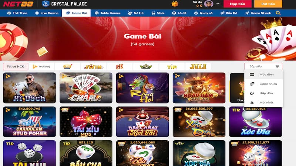Filter by RIK provider logo
This screenshot has width=296, height=166.
(x=120, y=67)
